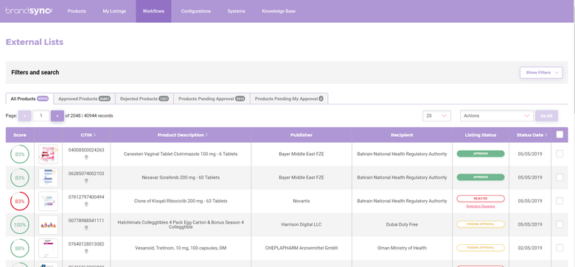The image size is (575, 267).
Task: Click red 83% score circle for Kisqali row
Action: tap(20, 201)
